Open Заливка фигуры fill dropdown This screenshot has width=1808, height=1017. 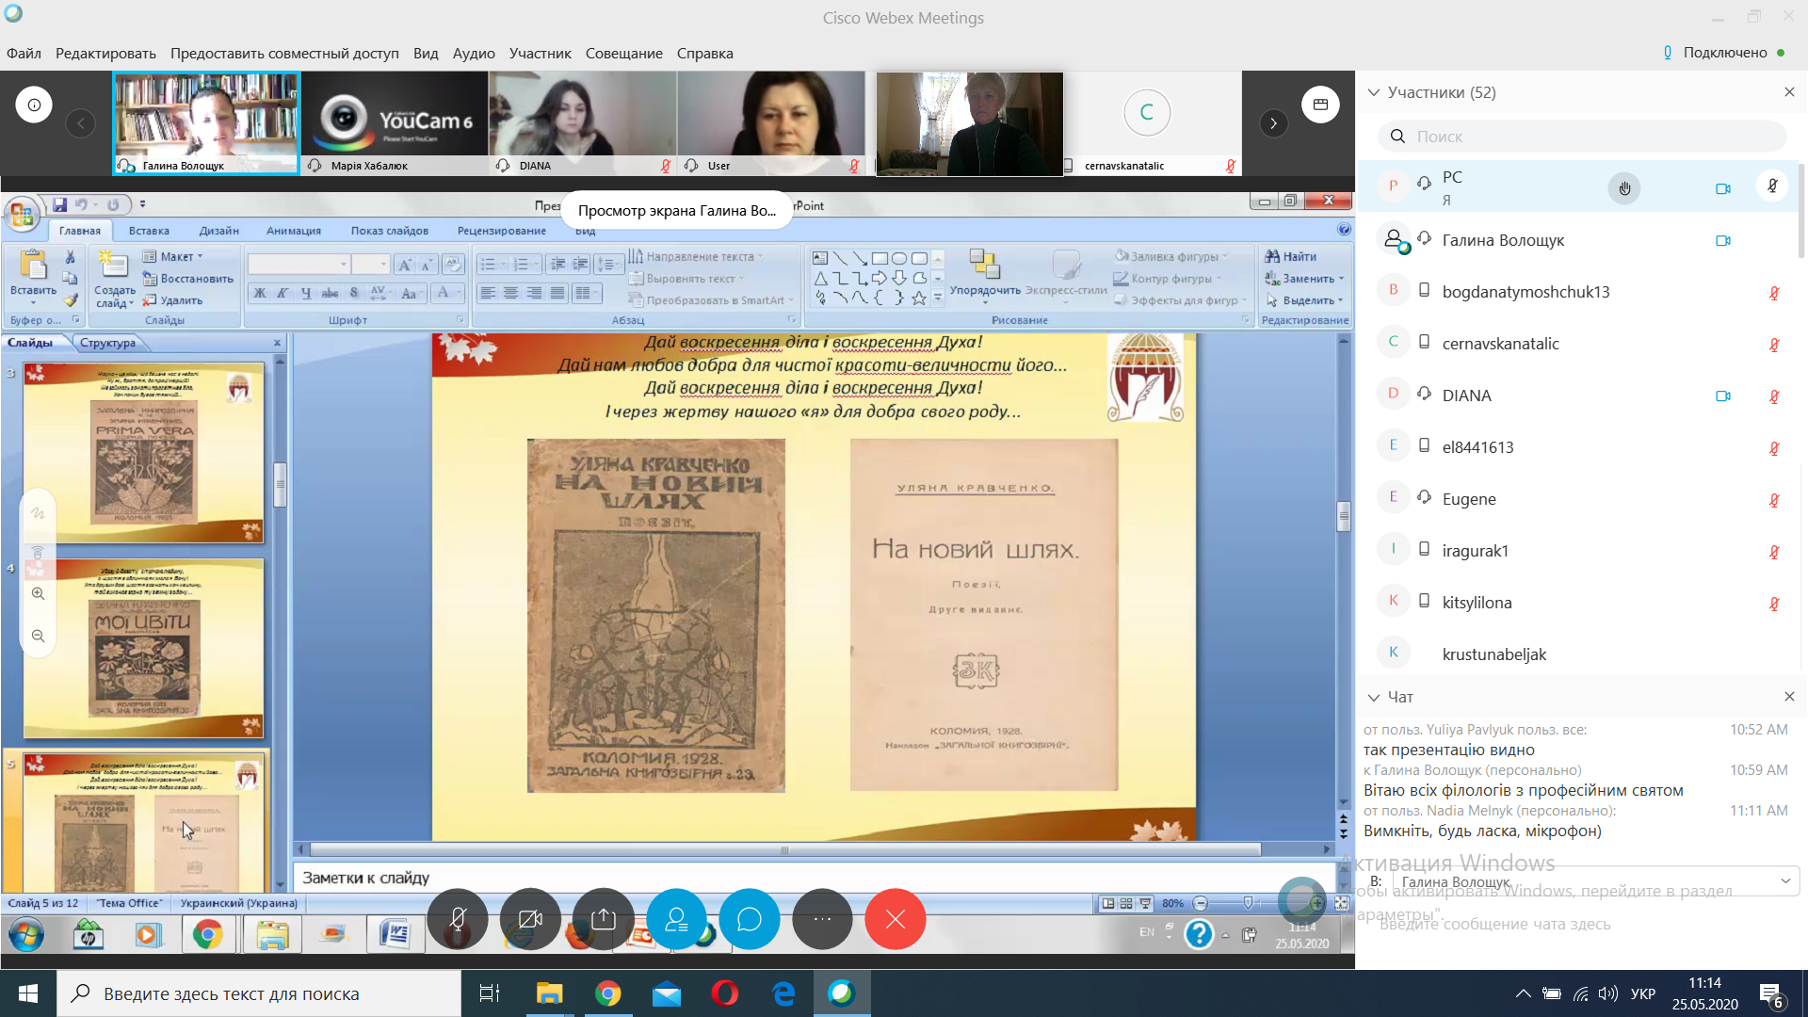[x=1170, y=256]
